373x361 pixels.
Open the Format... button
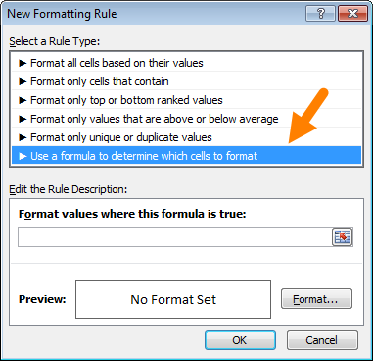316,299
